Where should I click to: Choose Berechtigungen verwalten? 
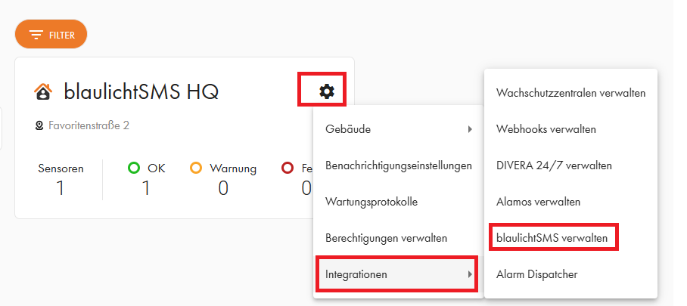tap(398, 238)
